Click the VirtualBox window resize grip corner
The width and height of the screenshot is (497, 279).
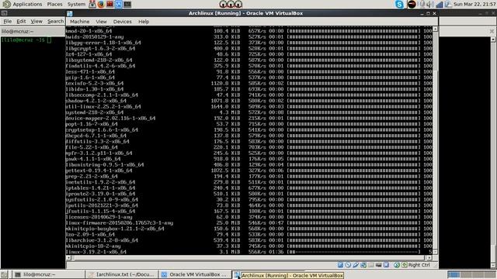(x=436, y=266)
